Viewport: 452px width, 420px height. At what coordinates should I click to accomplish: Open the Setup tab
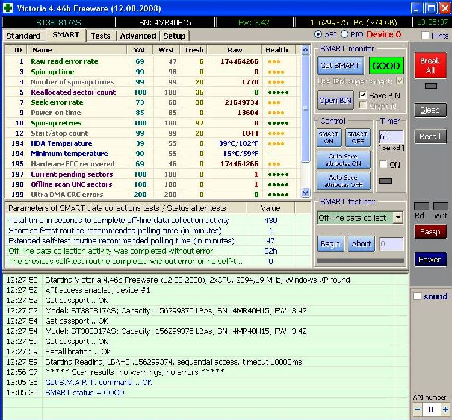tap(174, 36)
